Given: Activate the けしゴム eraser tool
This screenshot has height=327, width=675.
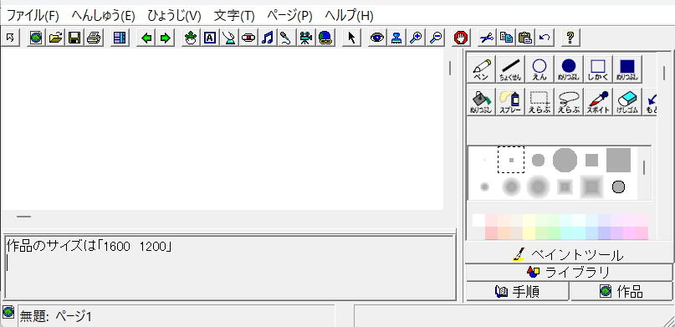Looking at the screenshot, I should tap(627, 102).
